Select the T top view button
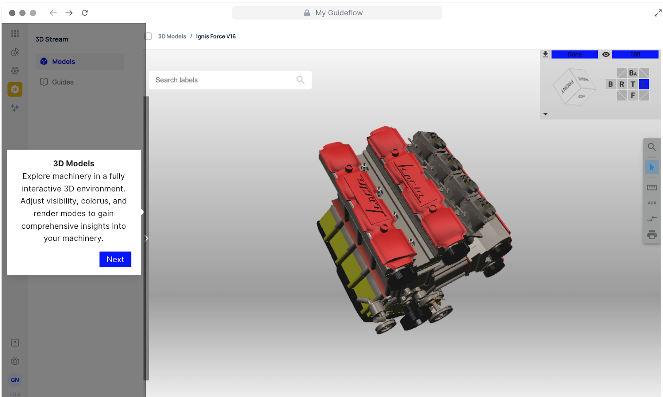 [x=633, y=85]
